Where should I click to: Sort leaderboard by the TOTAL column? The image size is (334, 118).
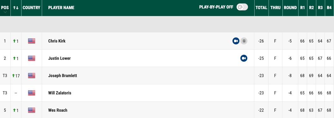(261, 8)
